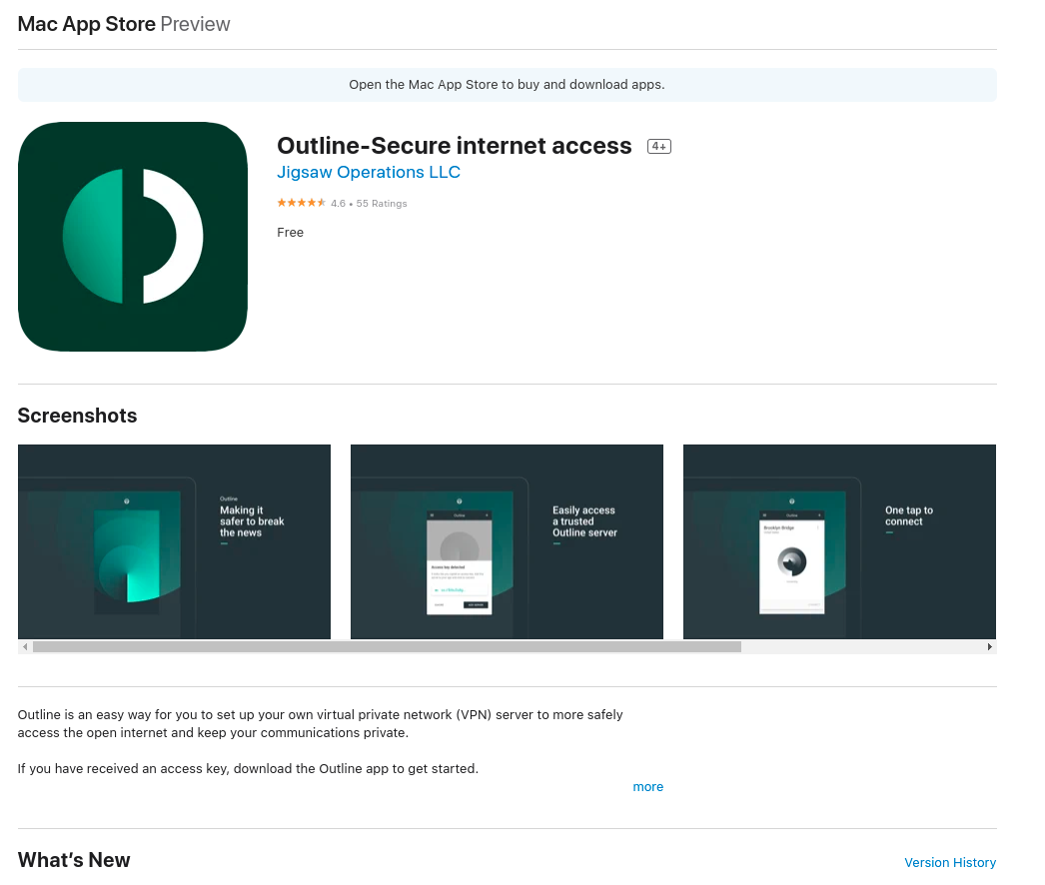Expand description with the more link
This screenshot has height=885, width=1045.
coord(647,786)
